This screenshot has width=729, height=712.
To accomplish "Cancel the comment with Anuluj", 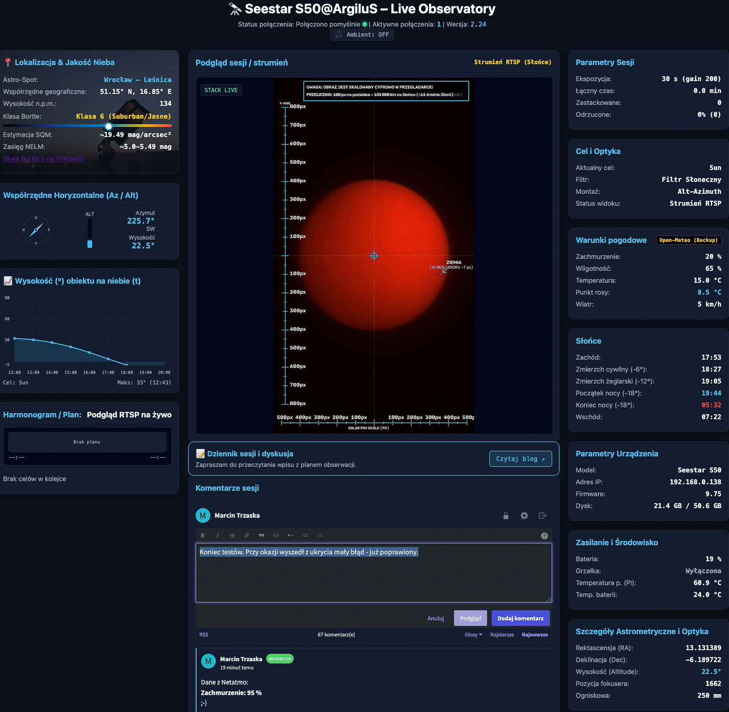I will (x=435, y=618).
